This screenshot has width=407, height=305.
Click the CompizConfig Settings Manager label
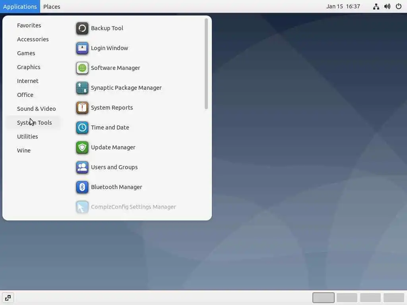click(134, 207)
